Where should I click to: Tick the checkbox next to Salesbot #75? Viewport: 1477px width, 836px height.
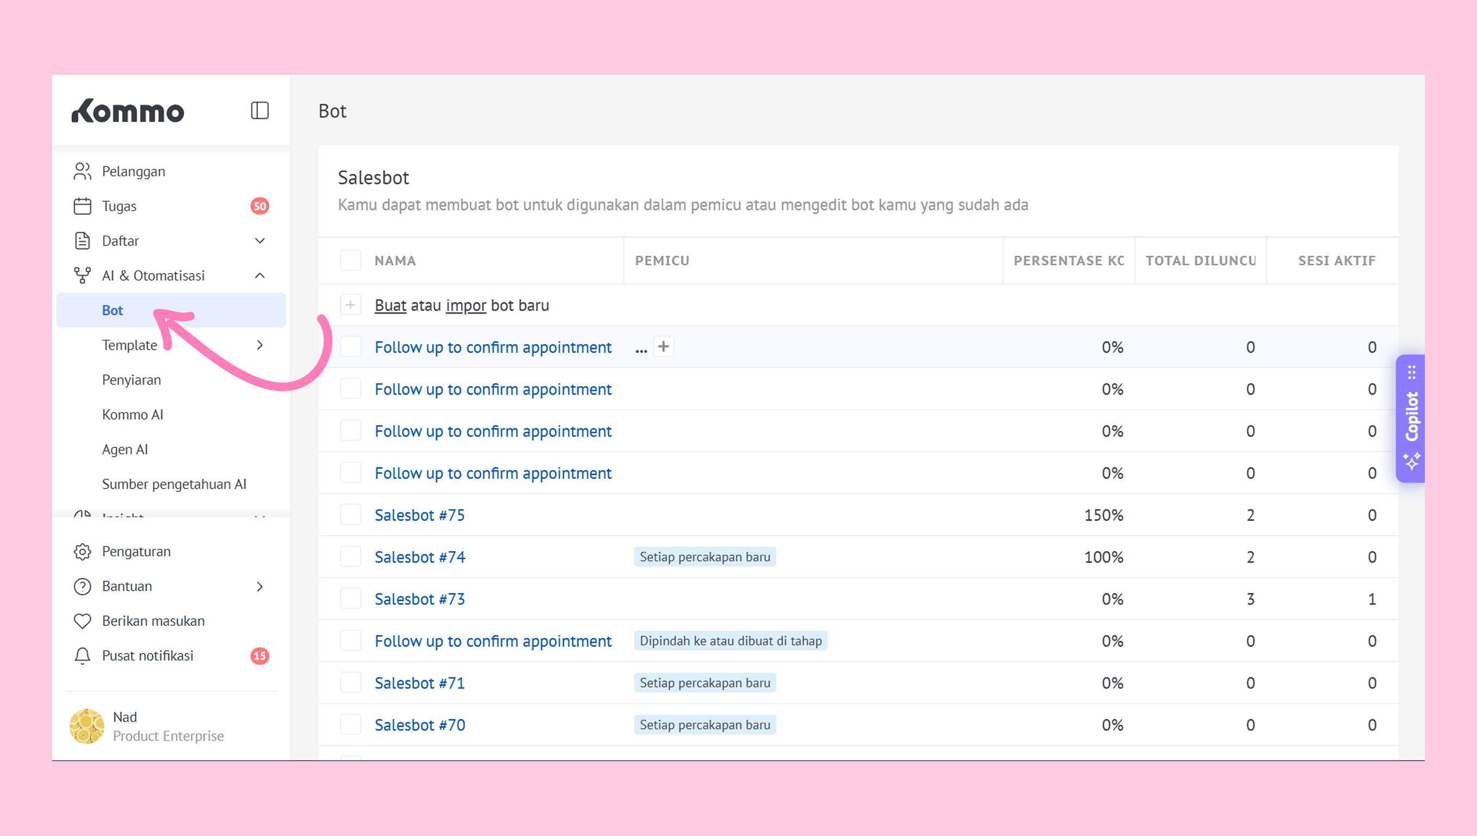pos(350,515)
